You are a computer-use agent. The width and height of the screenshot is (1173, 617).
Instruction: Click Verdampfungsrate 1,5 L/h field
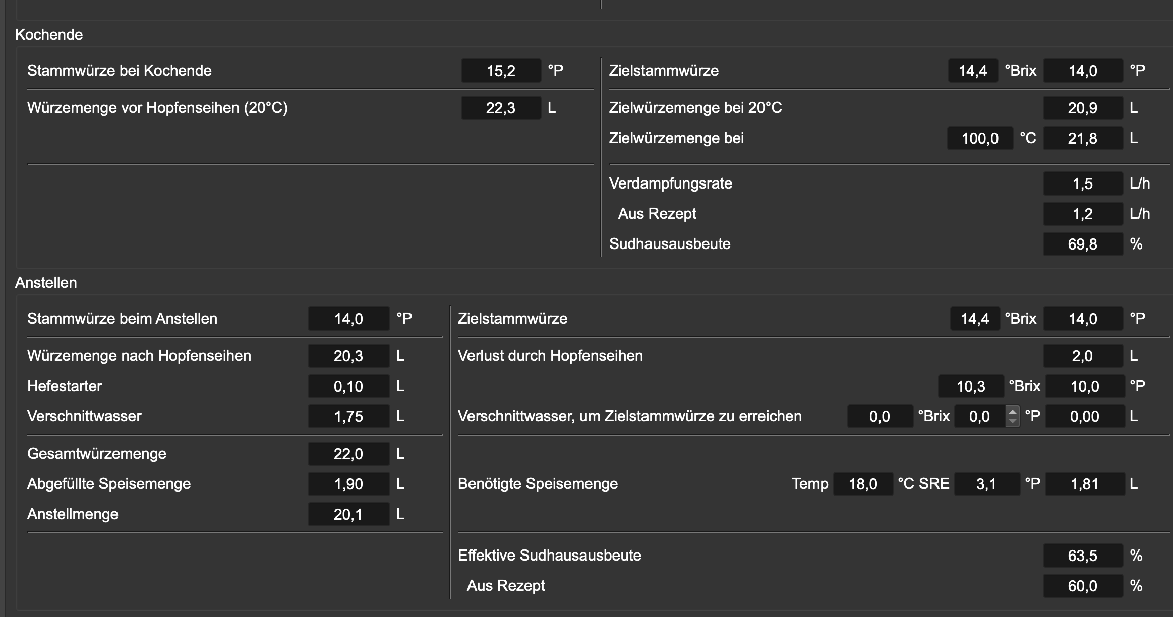point(1082,183)
